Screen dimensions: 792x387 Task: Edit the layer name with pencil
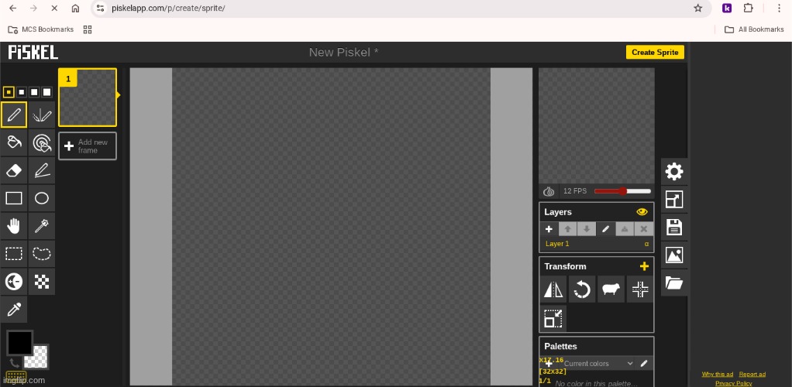point(605,229)
